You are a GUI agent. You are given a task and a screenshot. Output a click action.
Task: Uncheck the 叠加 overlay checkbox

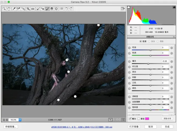click(x=130, y=119)
